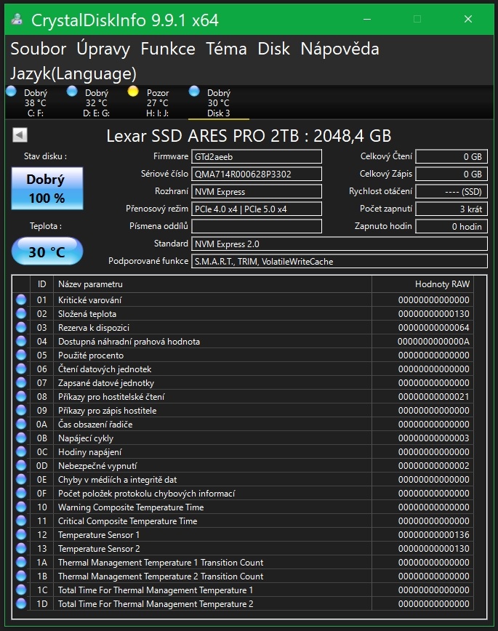Click the previous disk arrow button

click(x=20, y=135)
